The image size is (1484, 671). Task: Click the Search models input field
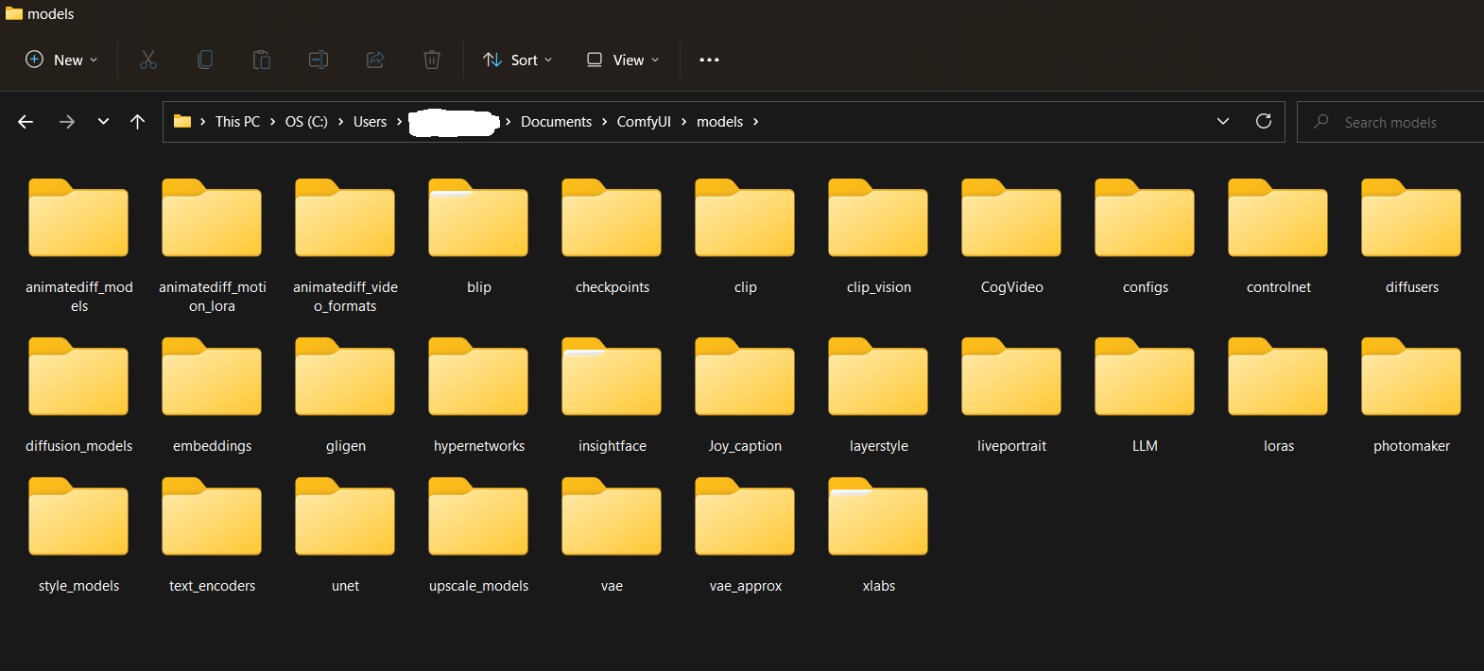point(1390,122)
